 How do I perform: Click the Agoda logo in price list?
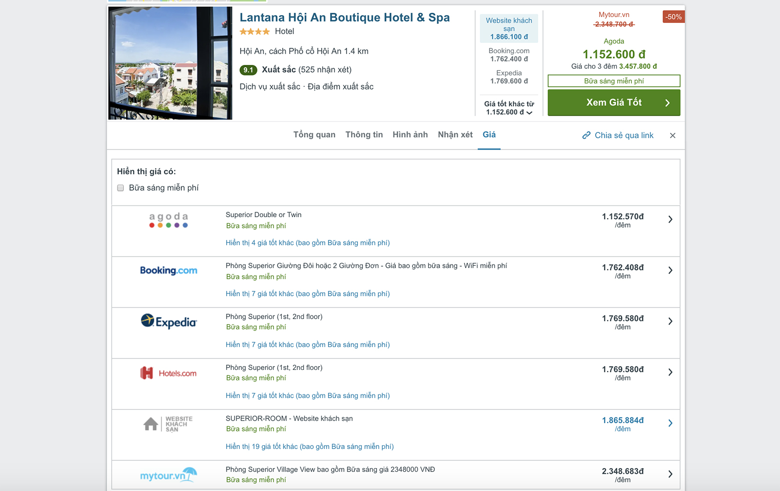pyautogui.click(x=169, y=220)
